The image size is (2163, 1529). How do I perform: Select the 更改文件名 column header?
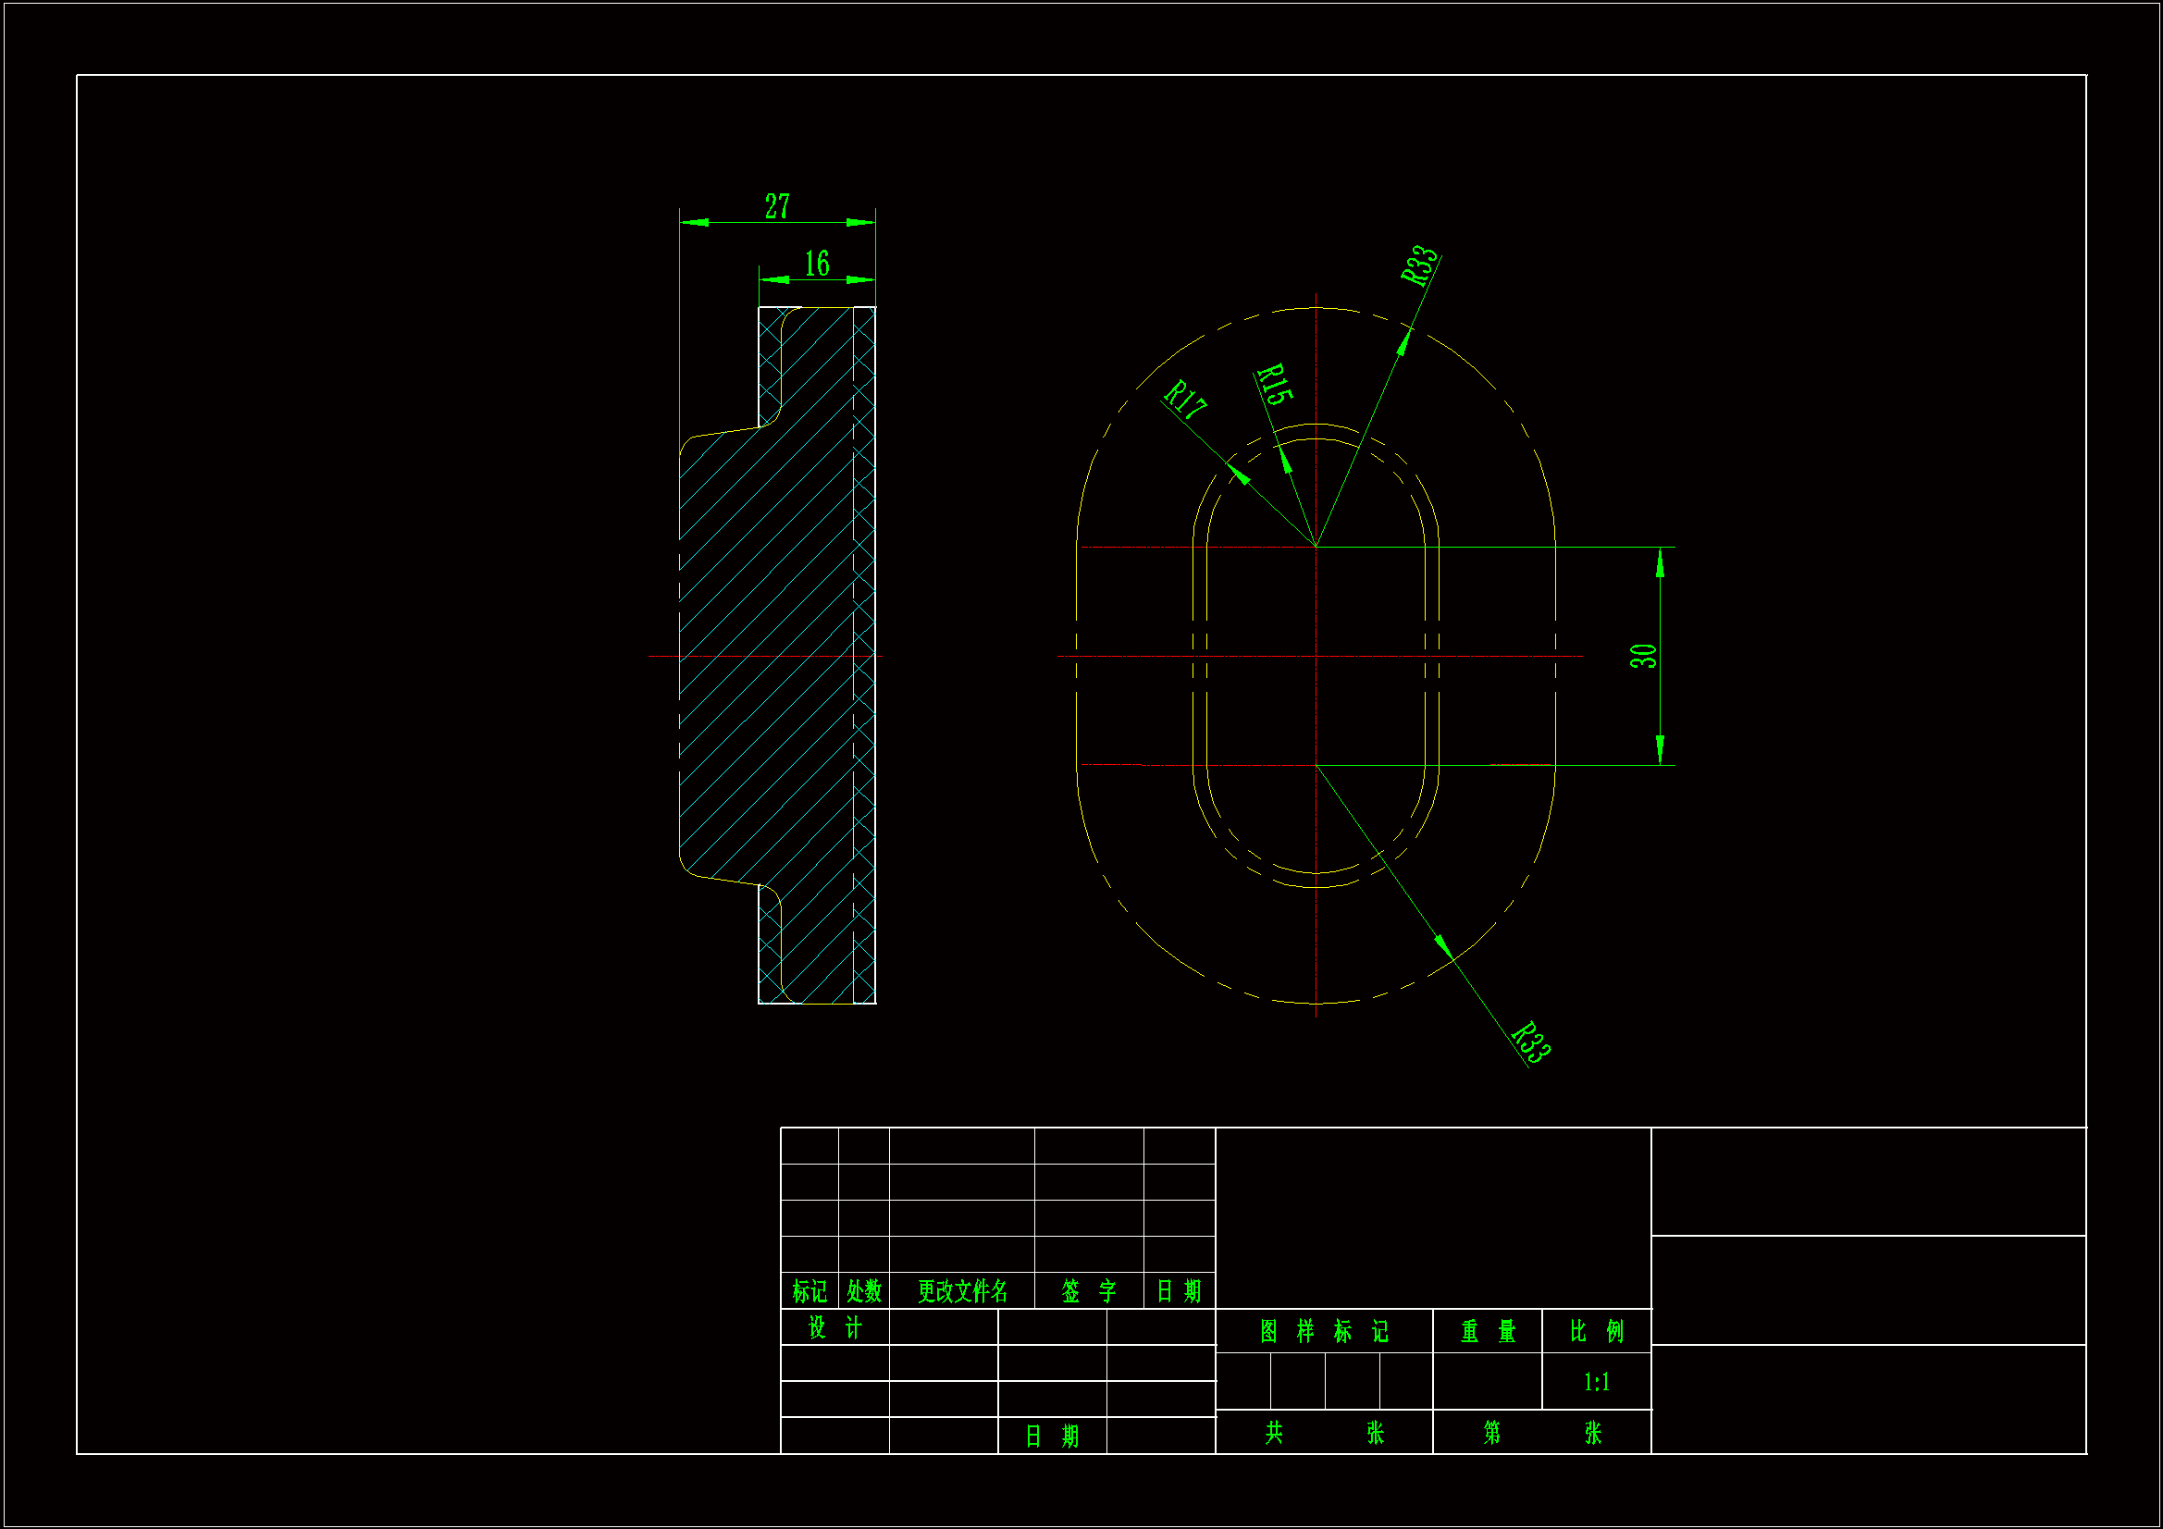coord(962,1290)
